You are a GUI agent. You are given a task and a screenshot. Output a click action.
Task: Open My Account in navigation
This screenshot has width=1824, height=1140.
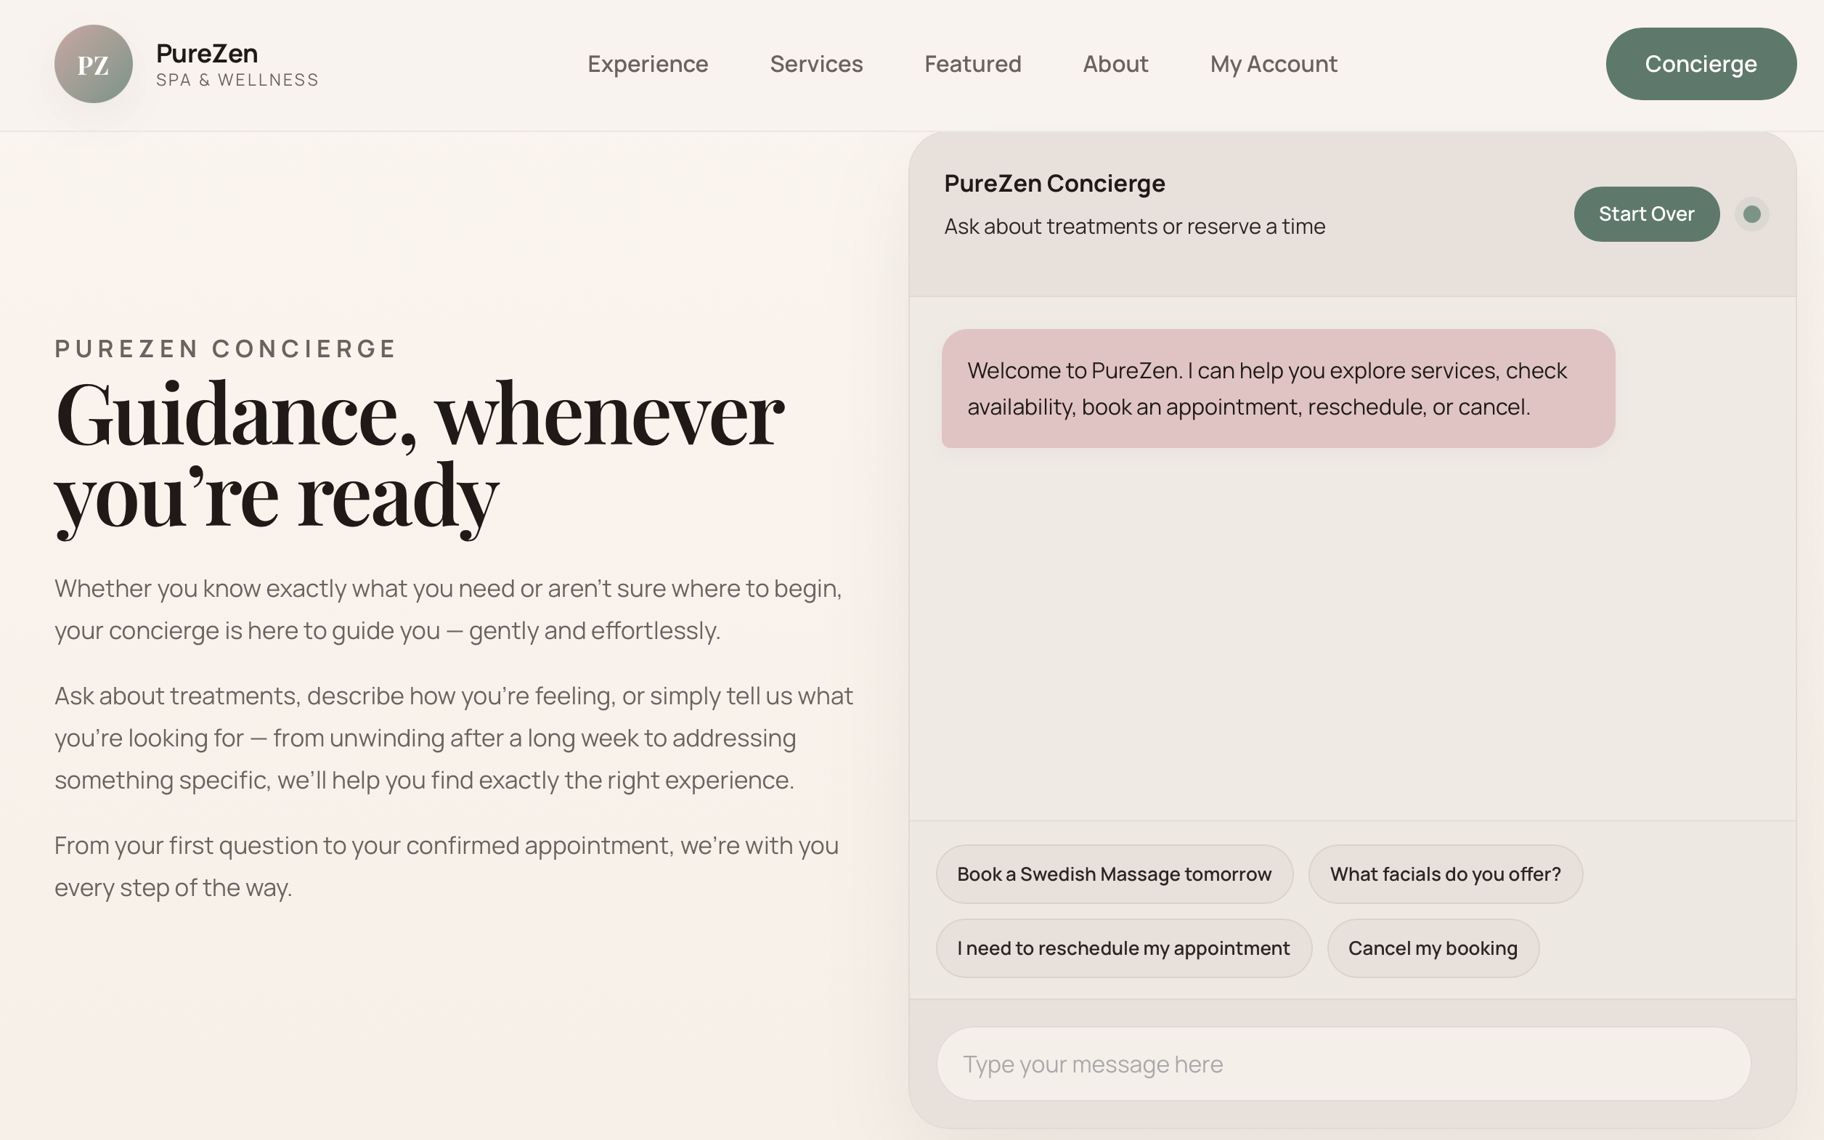(1274, 64)
